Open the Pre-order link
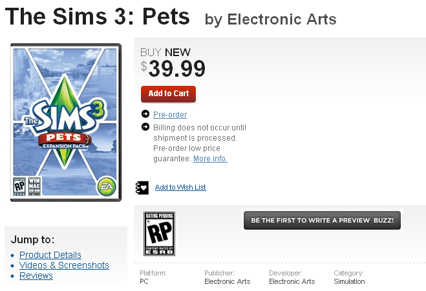Image resolution: width=426 pixels, height=291 pixels. (170, 115)
